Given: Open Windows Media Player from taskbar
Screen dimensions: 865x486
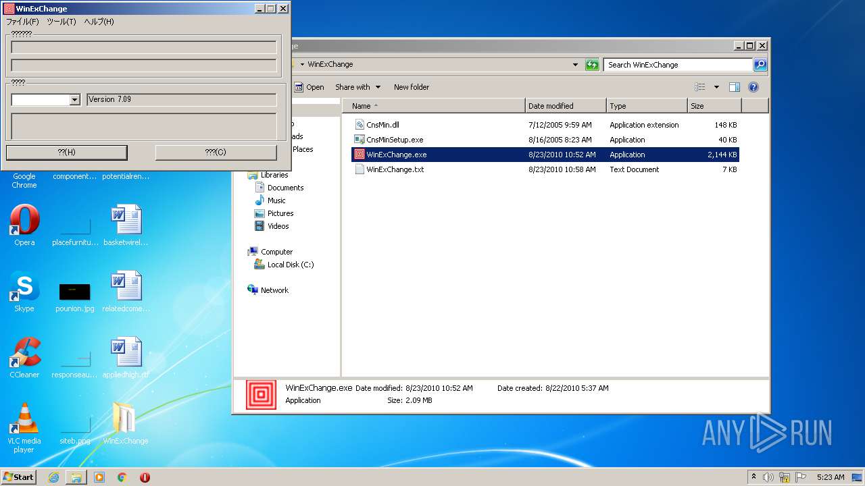Looking at the screenshot, I should coord(99,477).
